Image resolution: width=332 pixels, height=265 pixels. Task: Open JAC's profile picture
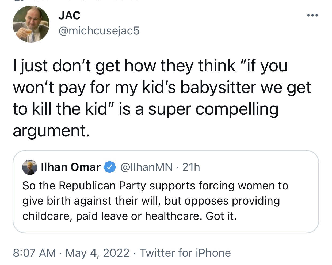click(x=31, y=24)
